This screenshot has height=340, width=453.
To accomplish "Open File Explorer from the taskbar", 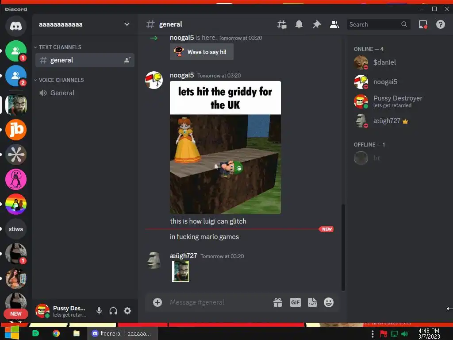I will tap(76, 333).
